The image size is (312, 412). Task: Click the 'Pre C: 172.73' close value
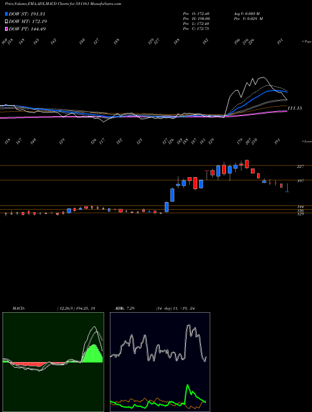pyautogui.click(x=196, y=29)
